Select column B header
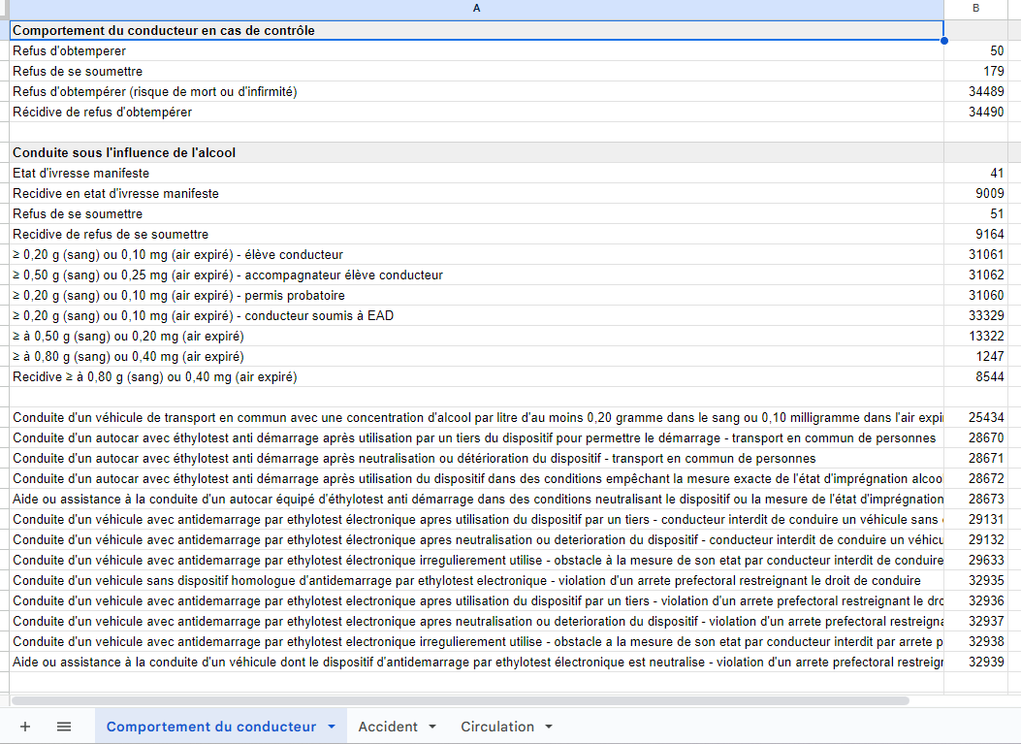The width and height of the screenshot is (1021, 744). pyautogui.click(x=975, y=9)
